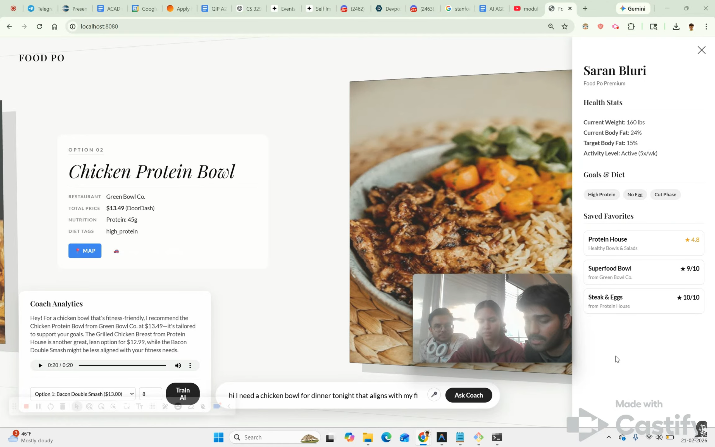Click the FOOD PO logo
This screenshot has width=715, height=447.
42,58
